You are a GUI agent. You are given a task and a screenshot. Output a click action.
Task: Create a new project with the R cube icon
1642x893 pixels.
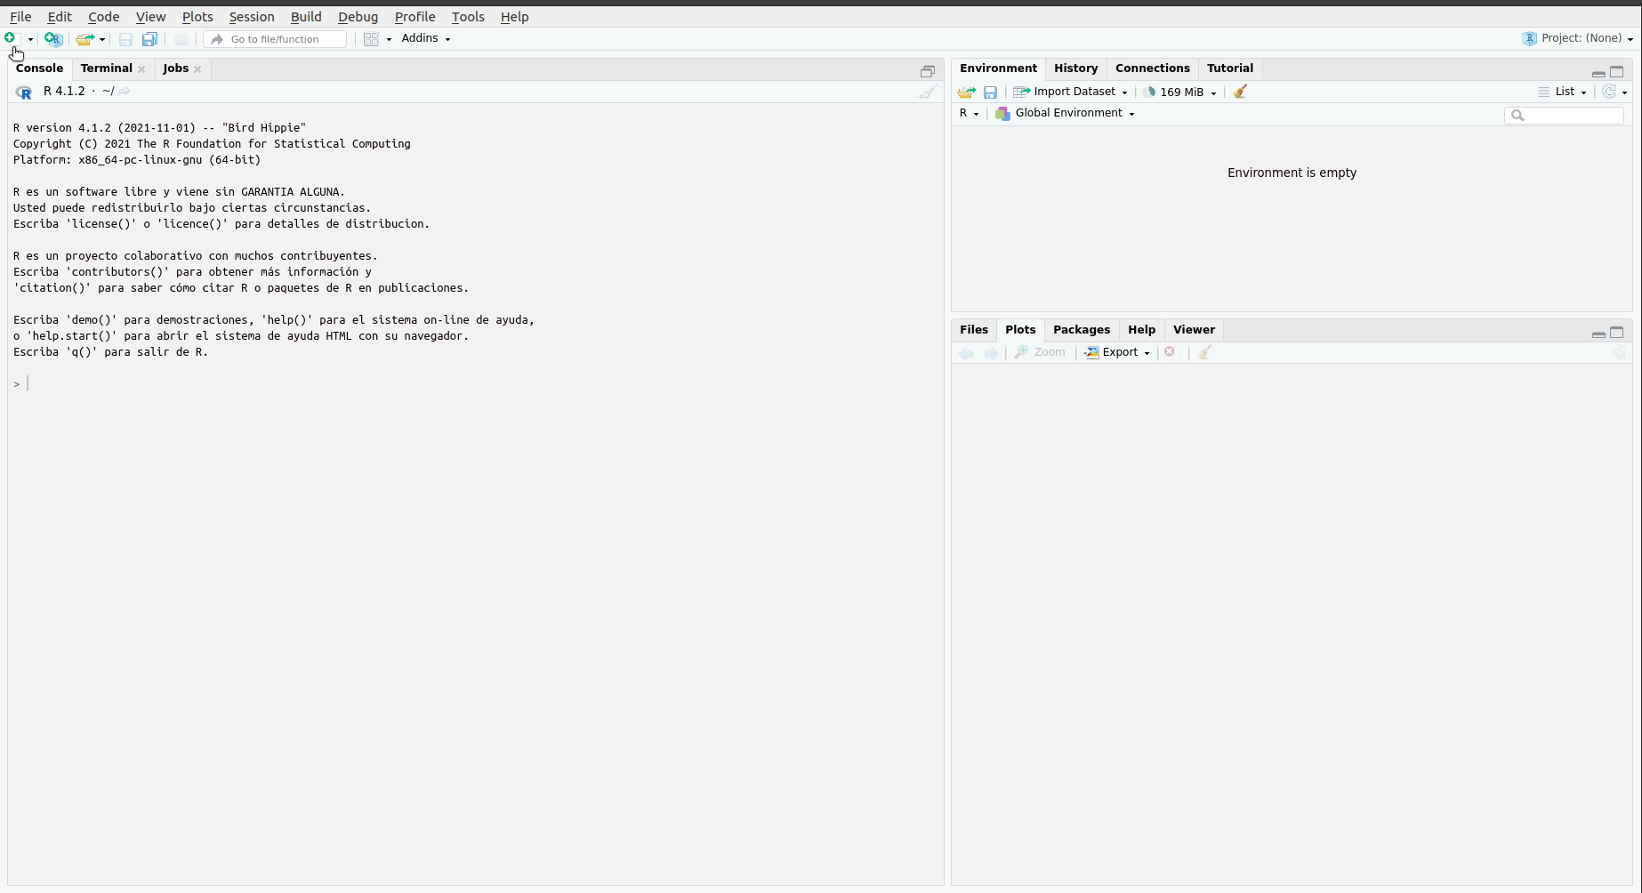coord(53,39)
